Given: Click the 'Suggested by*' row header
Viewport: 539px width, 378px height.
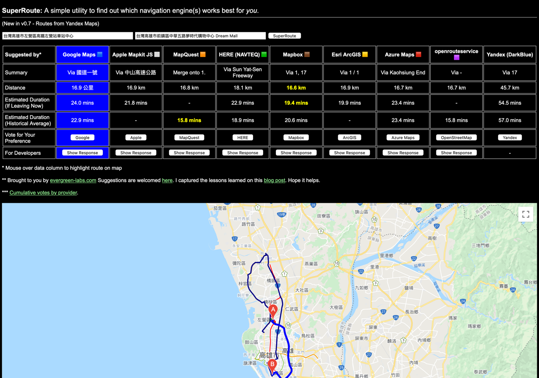Looking at the screenshot, I should 29,55.
